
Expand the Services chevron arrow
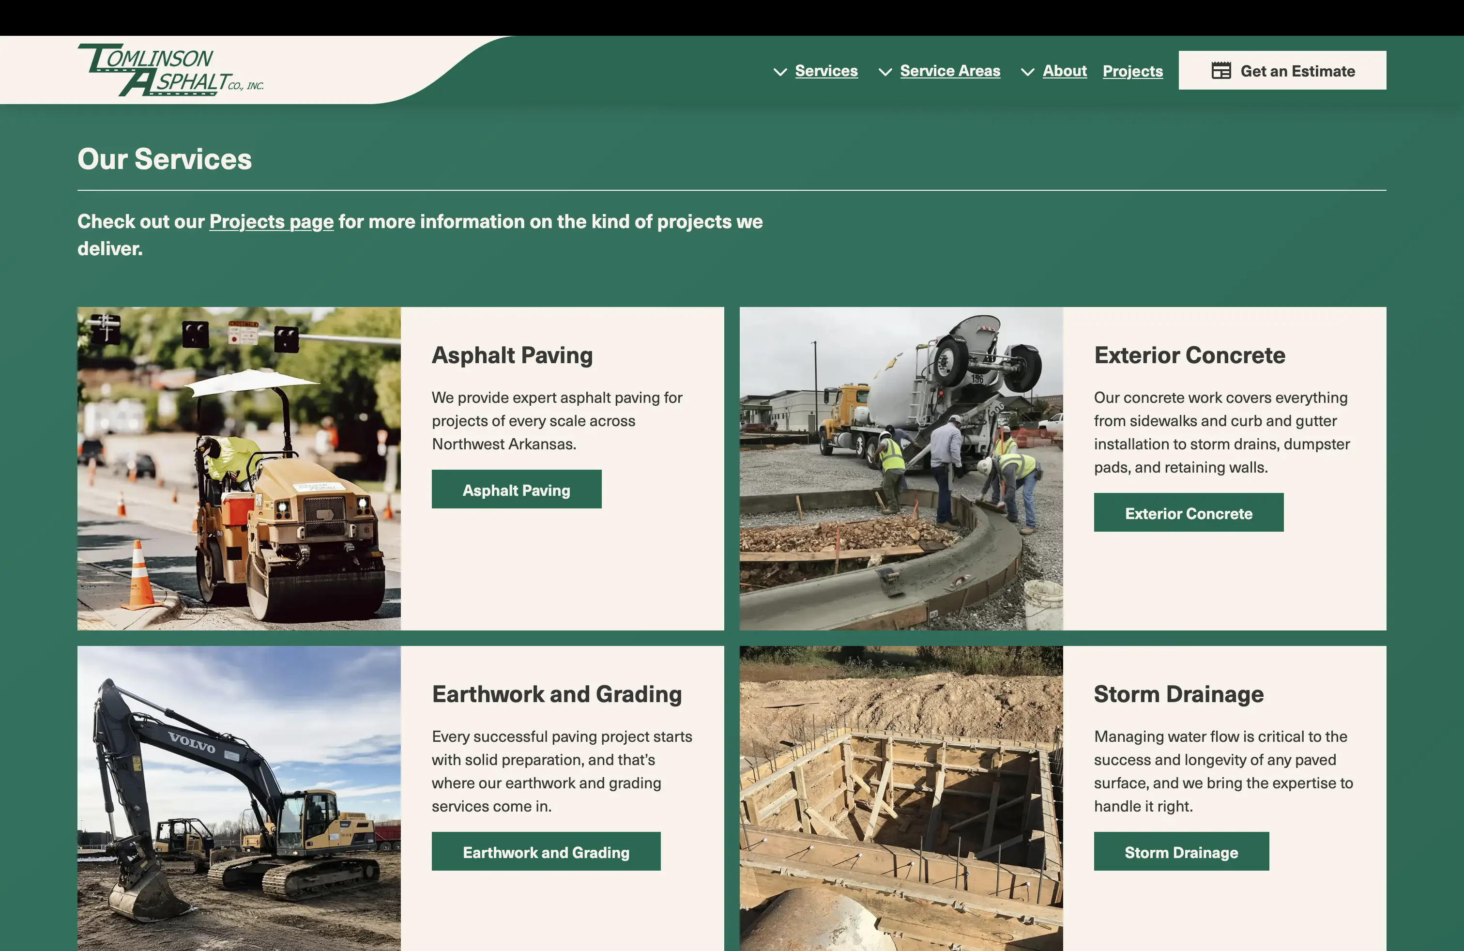pyautogui.click(x=780, y=72)
